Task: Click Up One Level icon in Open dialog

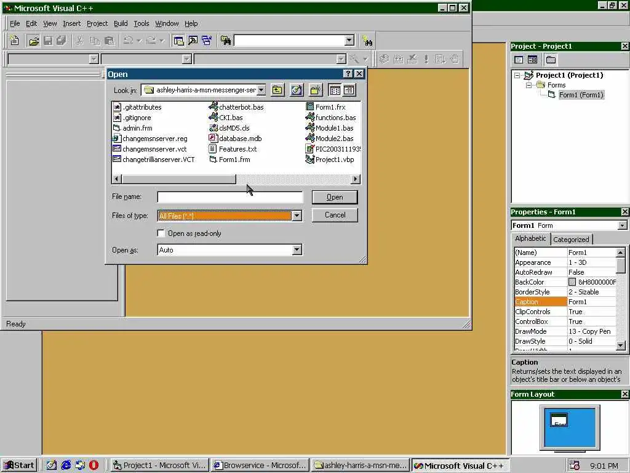Action: coord(277,90)
